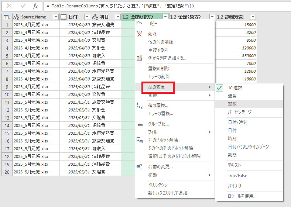291x207 pixels.
Task: Click the fx function icon
Action: coord(35,6)
